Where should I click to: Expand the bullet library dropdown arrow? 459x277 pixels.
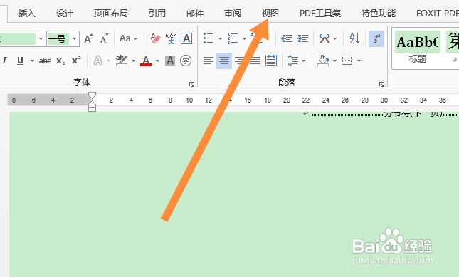click(220, 38)
